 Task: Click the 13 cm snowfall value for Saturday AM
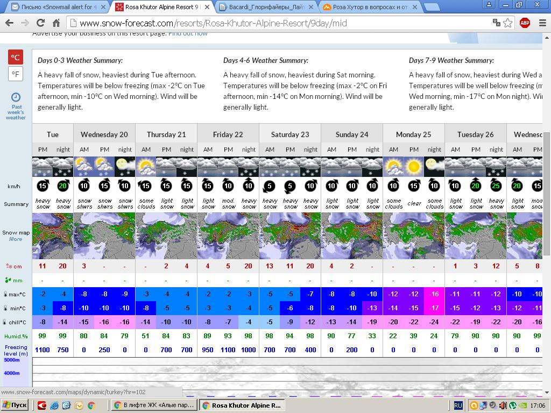coord(270,266)
